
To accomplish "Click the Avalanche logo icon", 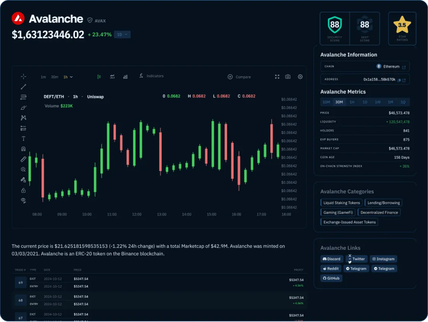I will pyautogui.click(x=18, y=19).
